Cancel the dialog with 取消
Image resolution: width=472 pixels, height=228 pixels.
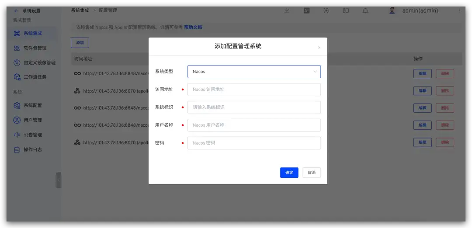pos(312,173)
